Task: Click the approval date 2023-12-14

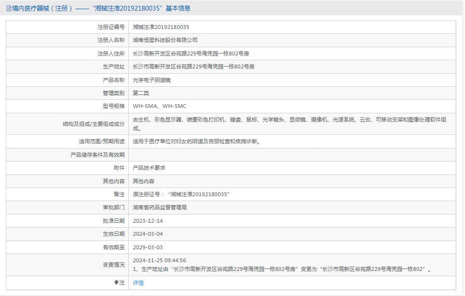Action: [148, 221]
